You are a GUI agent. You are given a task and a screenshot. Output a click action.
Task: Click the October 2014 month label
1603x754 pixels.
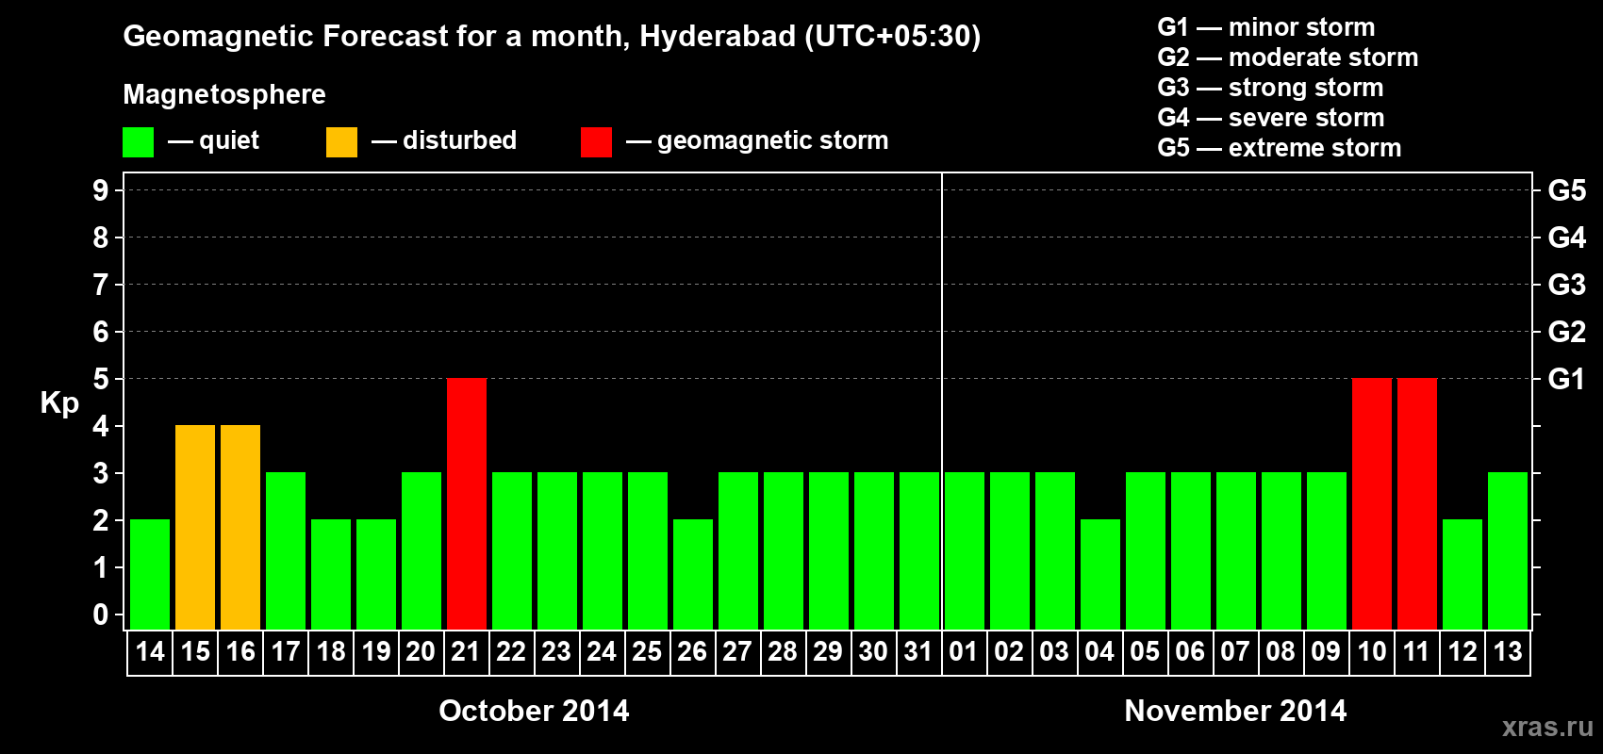click(534, 711)
